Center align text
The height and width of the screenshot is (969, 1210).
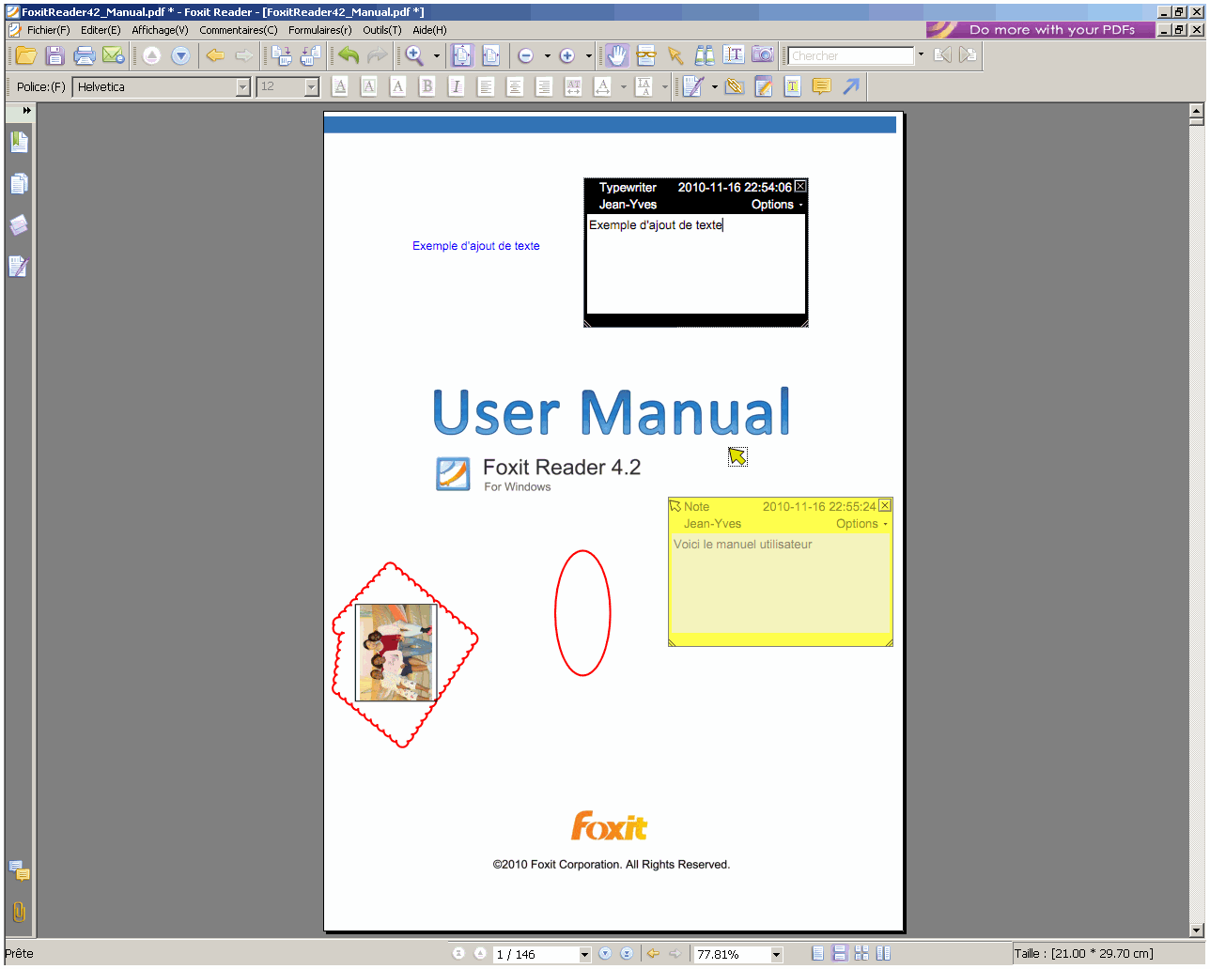(515, 86)
